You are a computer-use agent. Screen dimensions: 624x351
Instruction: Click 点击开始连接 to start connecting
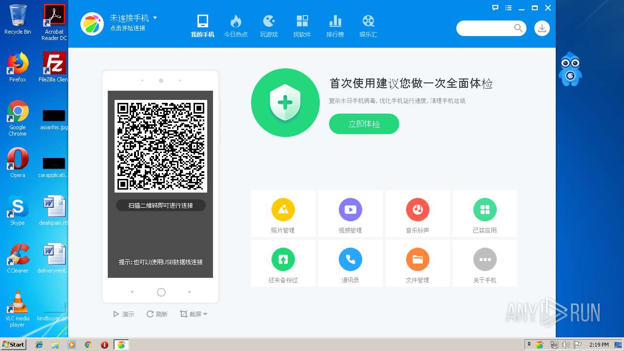(127, 28)
